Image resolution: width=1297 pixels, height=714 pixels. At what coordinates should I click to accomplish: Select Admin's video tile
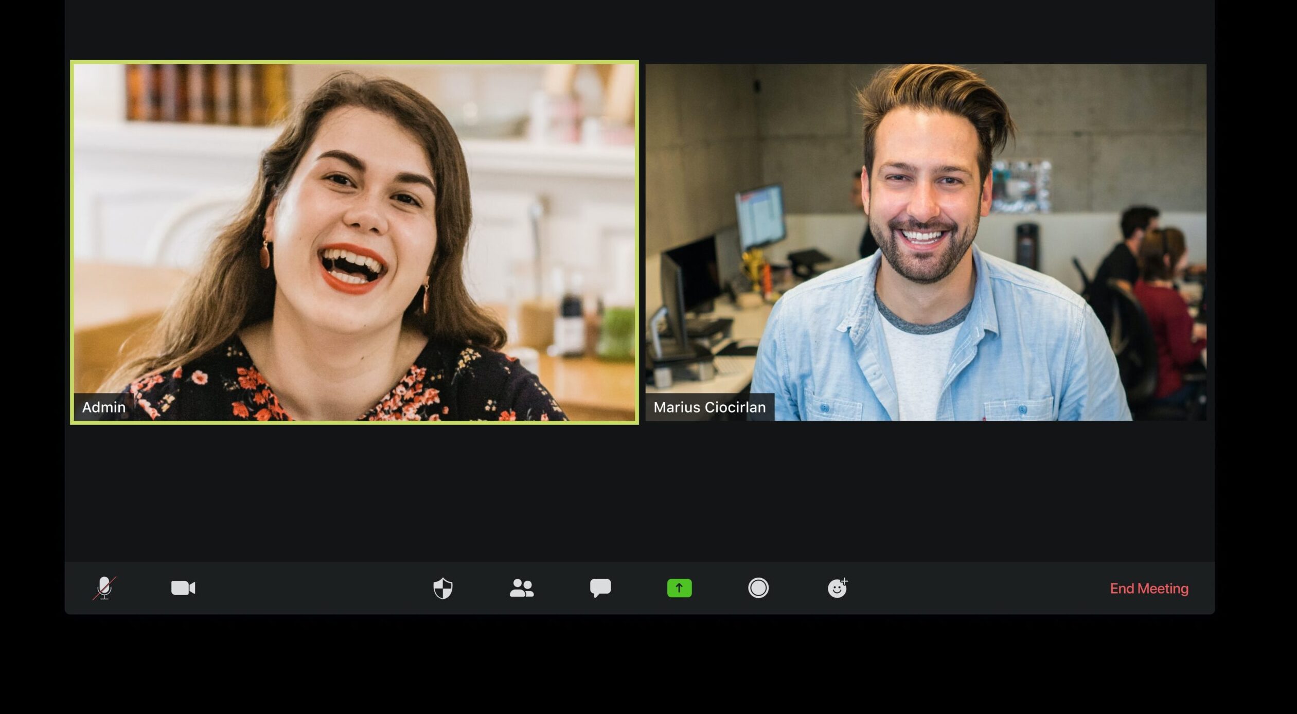point(354,242)
